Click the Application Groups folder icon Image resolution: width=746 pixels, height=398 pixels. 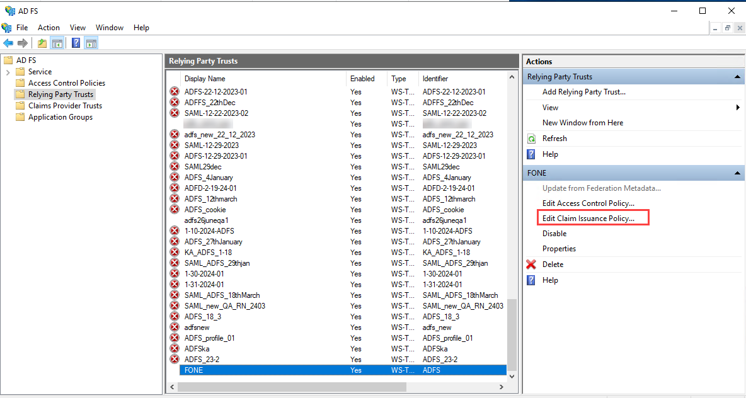20,117
